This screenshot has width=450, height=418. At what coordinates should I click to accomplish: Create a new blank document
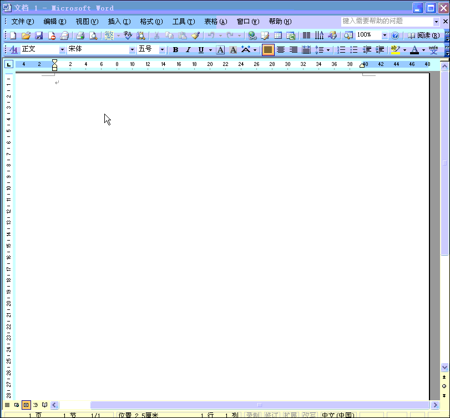click(x=13, y=35)
